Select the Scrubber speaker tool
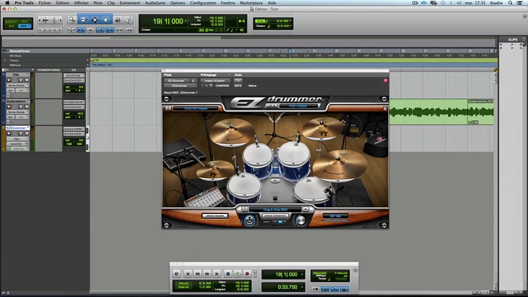Viewport: 528px width, 297px height. click(x=118, y=20)
